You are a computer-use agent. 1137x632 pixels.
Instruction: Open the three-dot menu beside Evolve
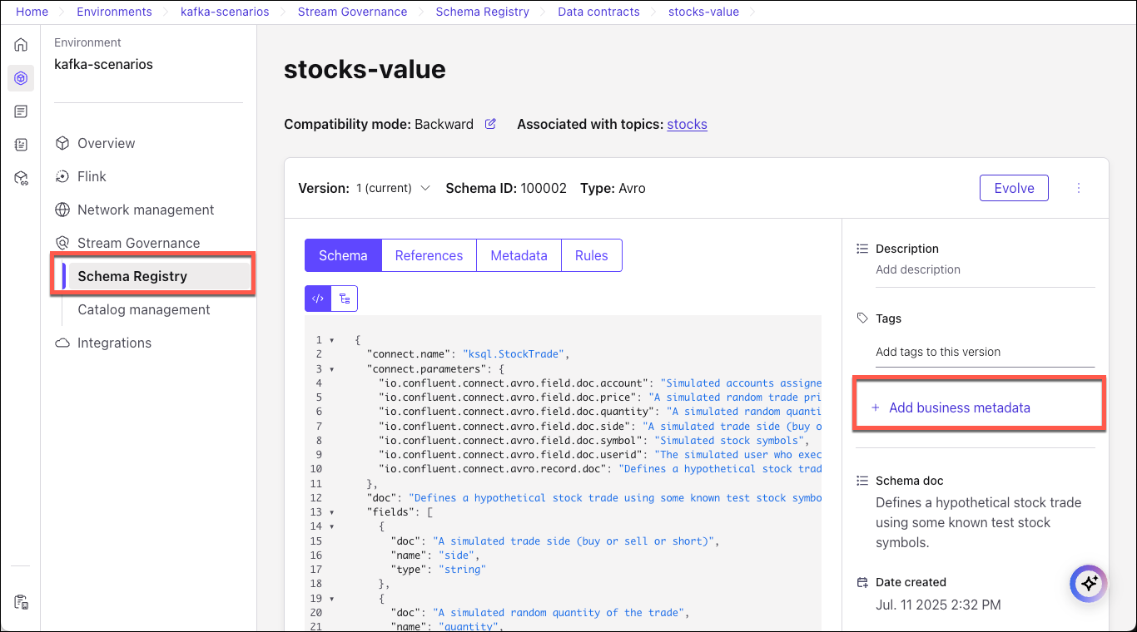(1079, 188)
